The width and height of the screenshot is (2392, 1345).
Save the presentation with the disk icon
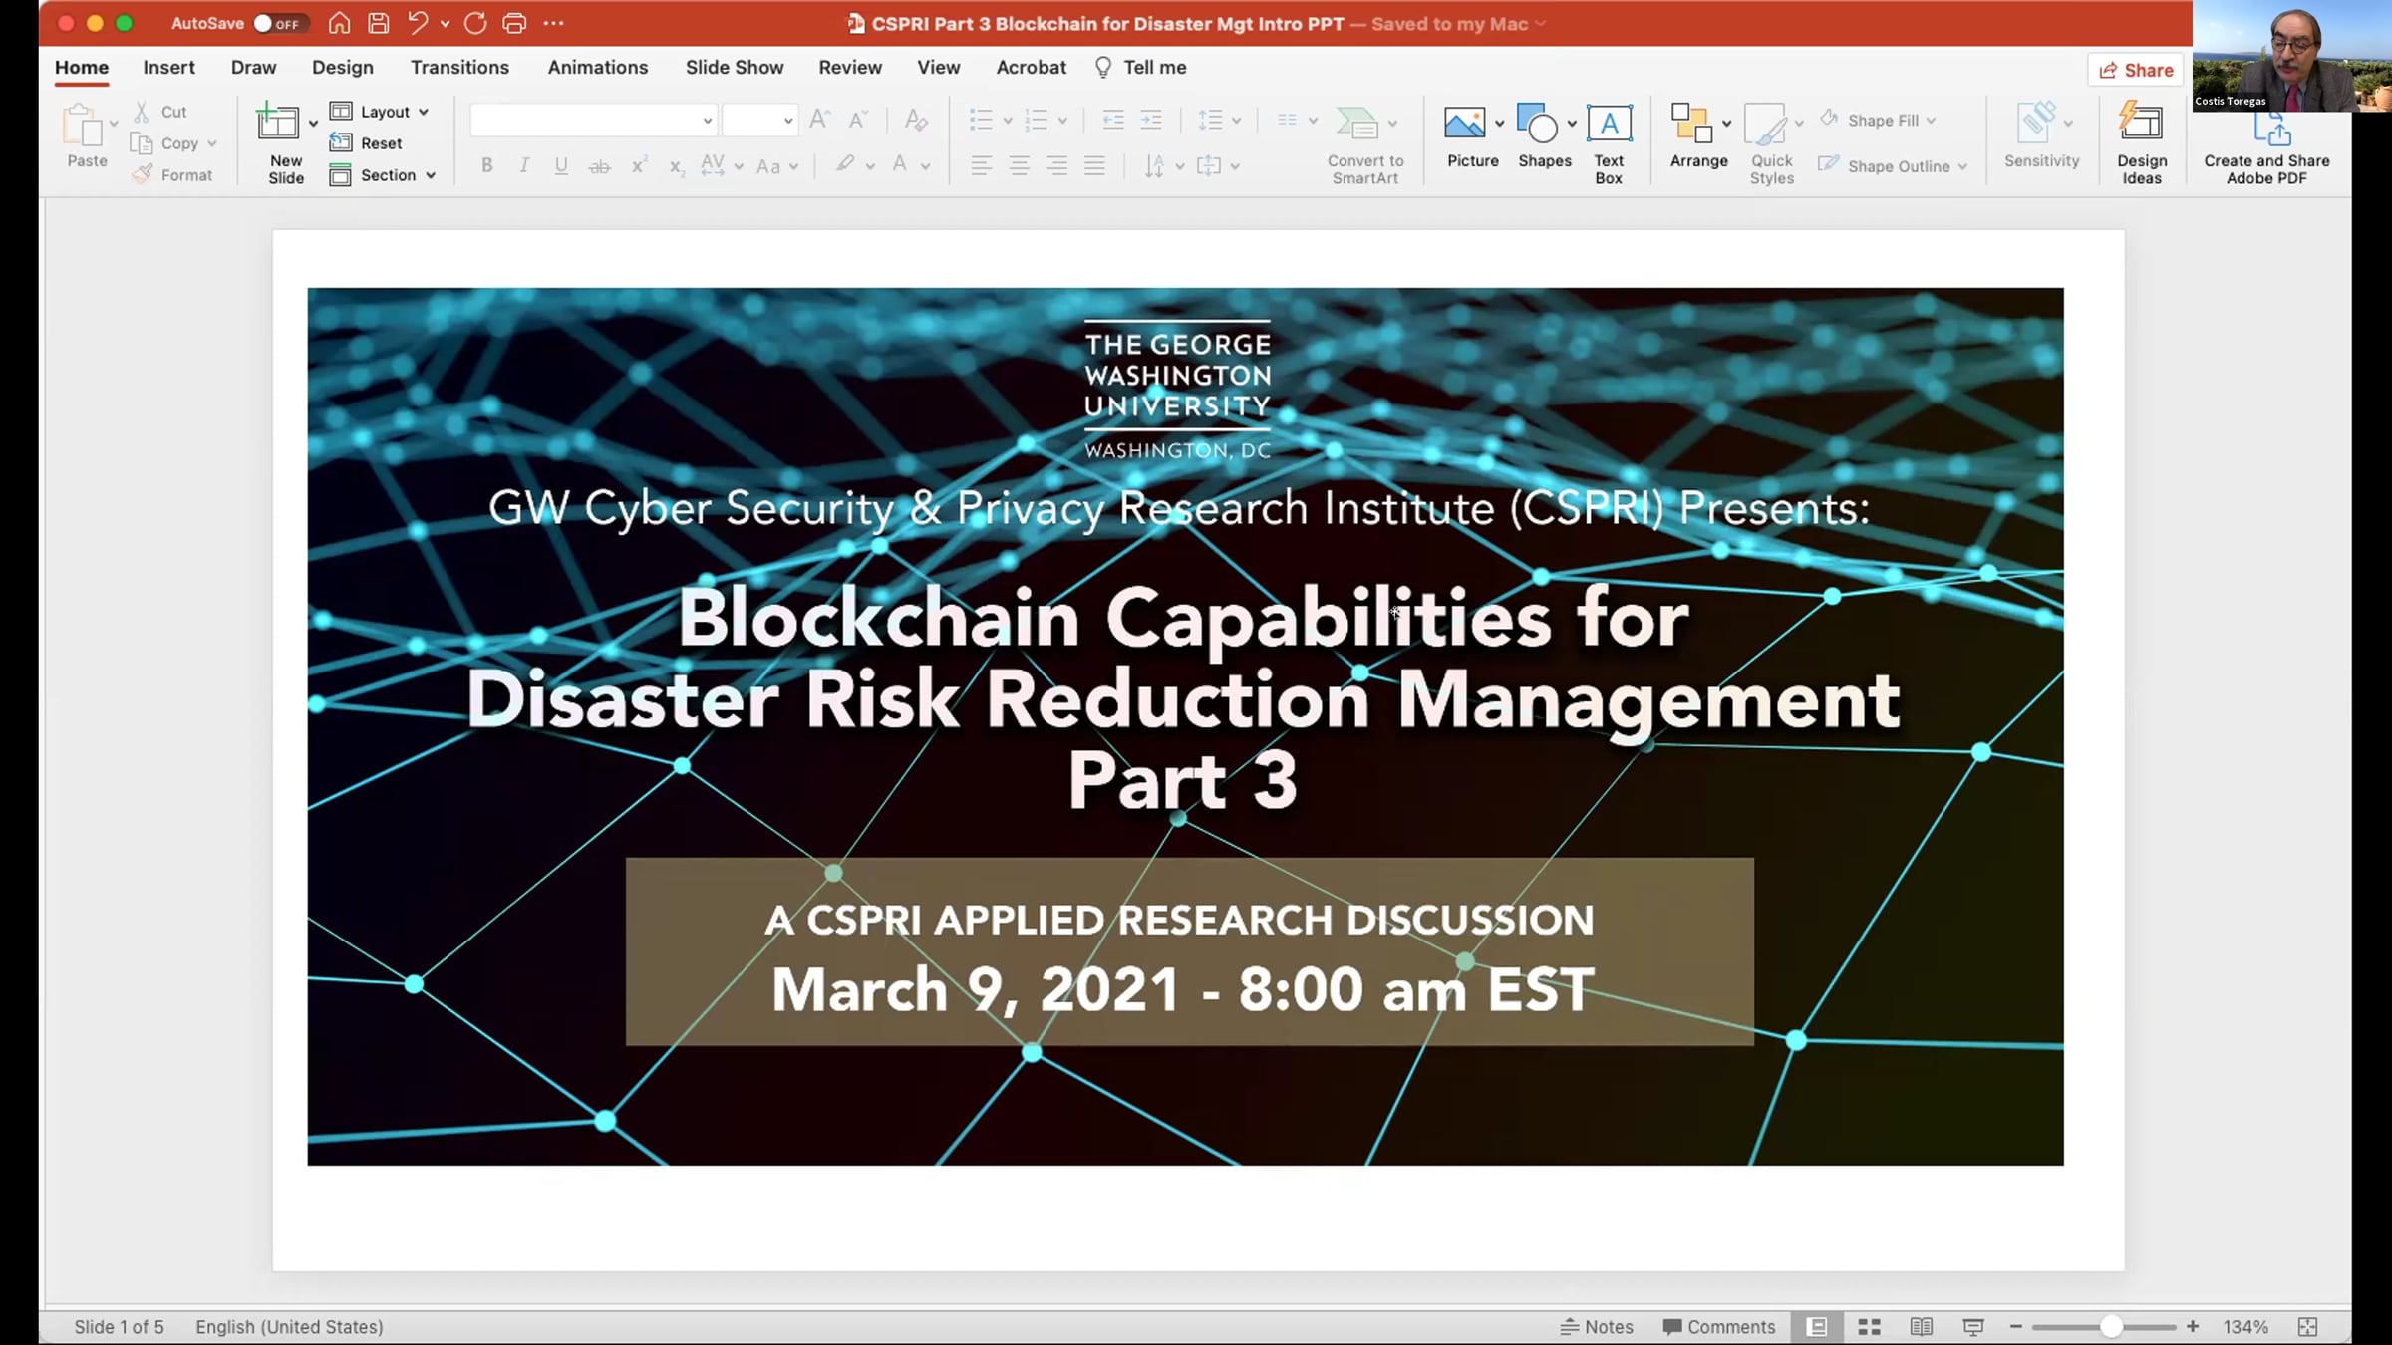tap(378, 23)
